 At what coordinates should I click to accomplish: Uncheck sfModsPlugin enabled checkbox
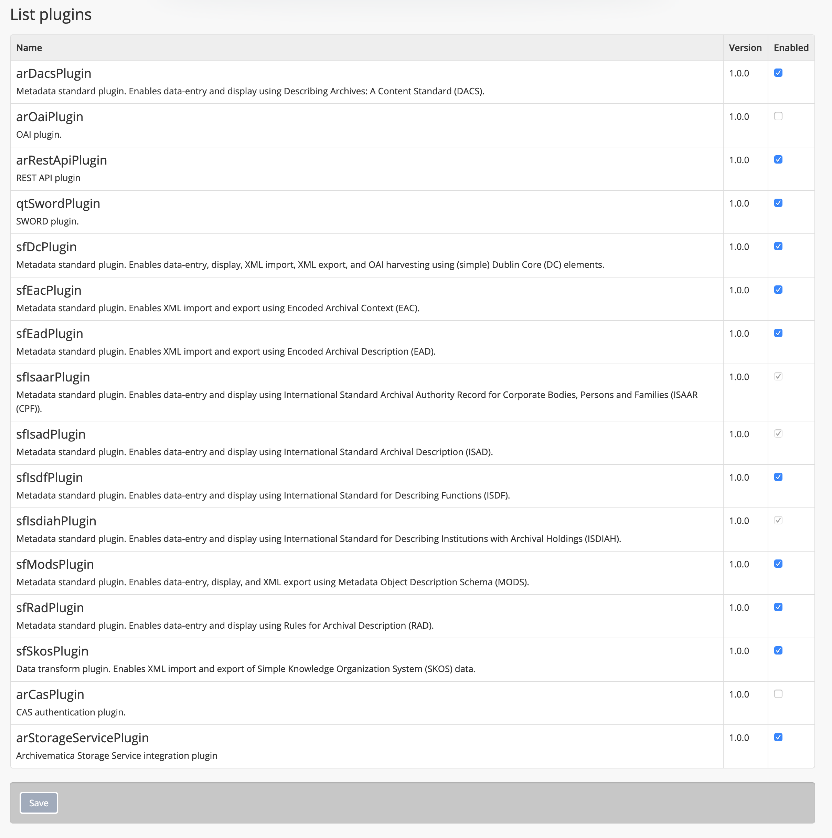point(778,564)
